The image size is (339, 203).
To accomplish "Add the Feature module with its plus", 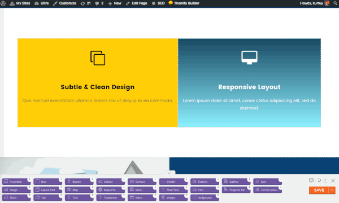I will coord(218,179).
